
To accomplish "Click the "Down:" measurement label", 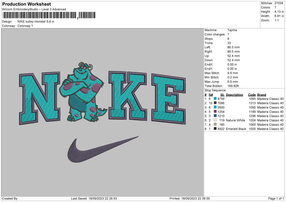I will pos(209,60).
